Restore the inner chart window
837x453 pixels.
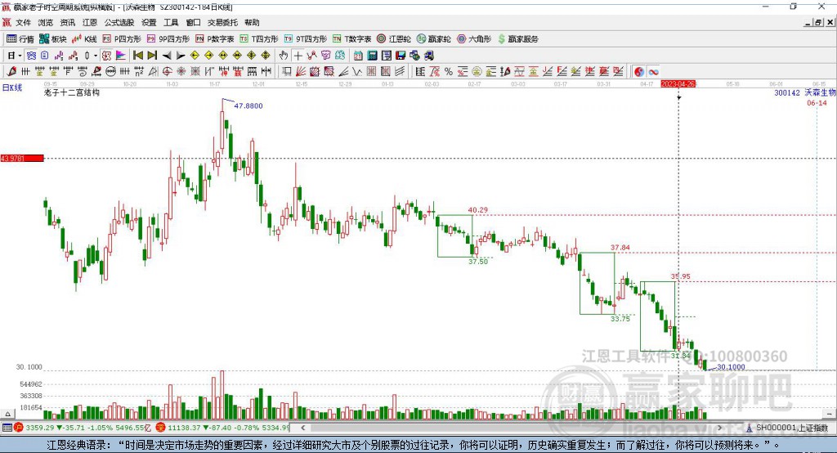pyautogui.click(x=818, y=22)
